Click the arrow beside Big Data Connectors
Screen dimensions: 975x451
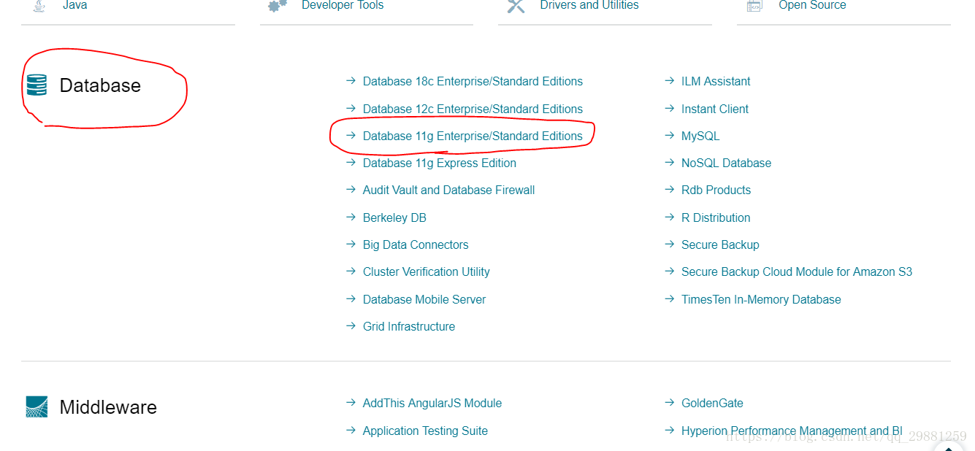coord(351,244)
